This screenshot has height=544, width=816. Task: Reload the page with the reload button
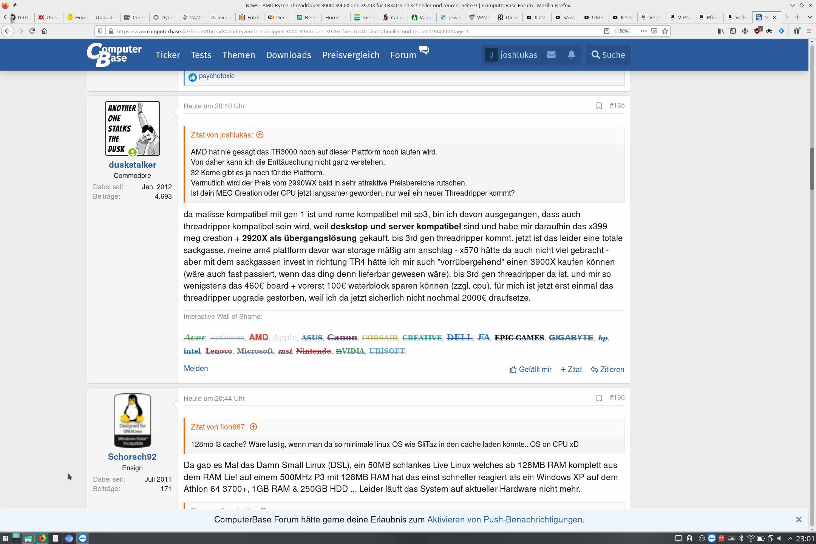click(x=32, y=31)
